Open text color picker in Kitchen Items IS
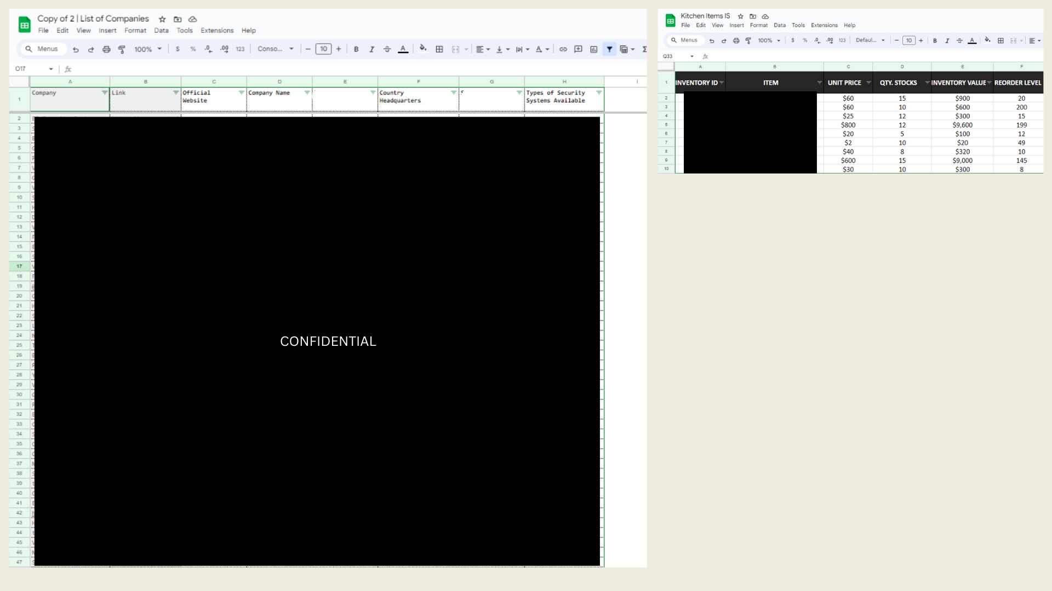The image size is (1052, 591). tap(972, 40)
